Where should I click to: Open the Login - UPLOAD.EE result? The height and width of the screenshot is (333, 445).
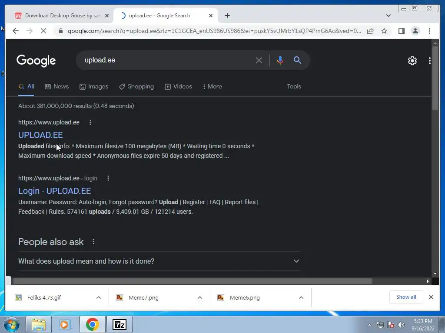(54, 191)
